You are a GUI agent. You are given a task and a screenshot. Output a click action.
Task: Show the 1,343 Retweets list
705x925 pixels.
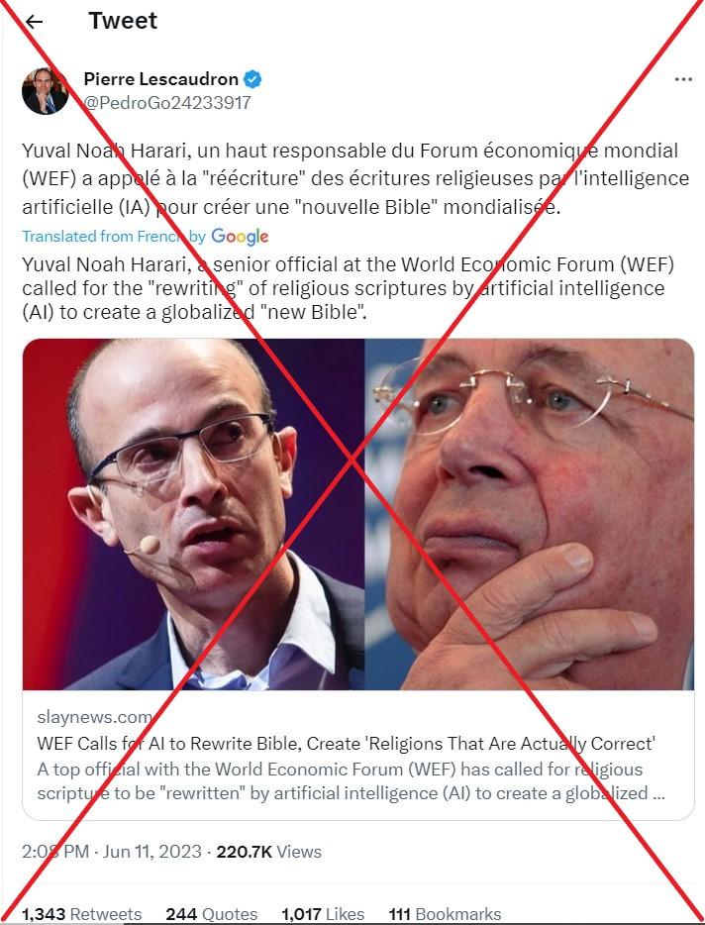coord(82,914)
